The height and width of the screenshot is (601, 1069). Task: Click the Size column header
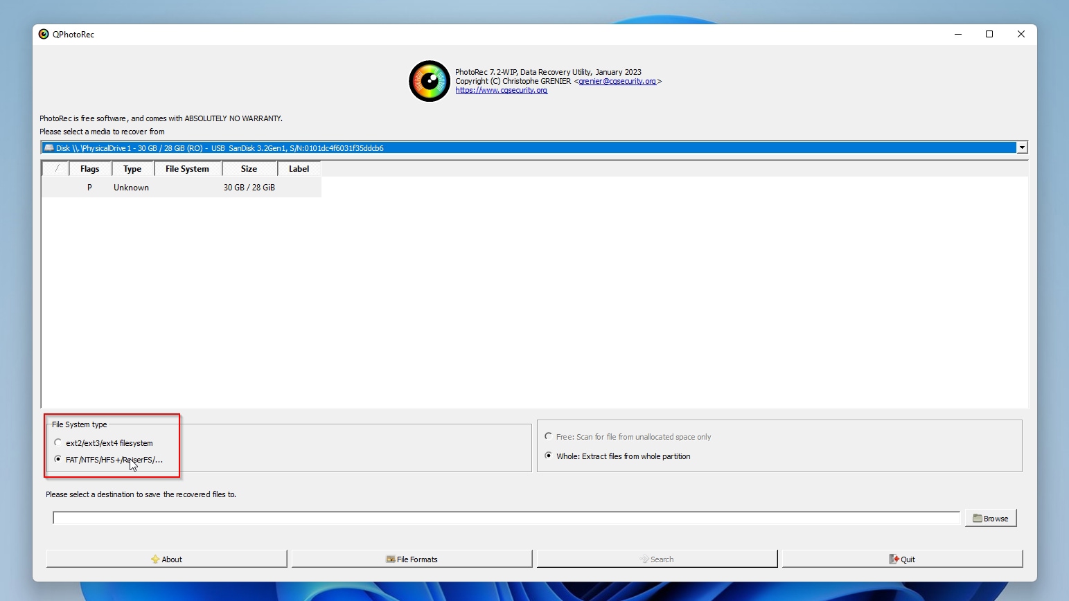pyautogui.click(x=249, y=168)
